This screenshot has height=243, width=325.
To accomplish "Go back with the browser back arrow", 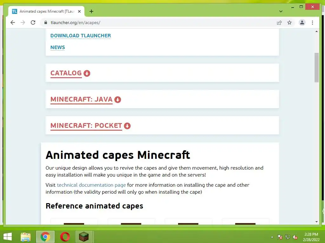I will (x=13, y=22).
